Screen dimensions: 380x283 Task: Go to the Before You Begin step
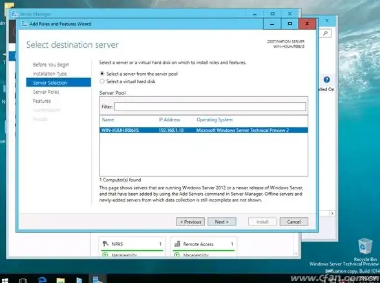[51, 65]
